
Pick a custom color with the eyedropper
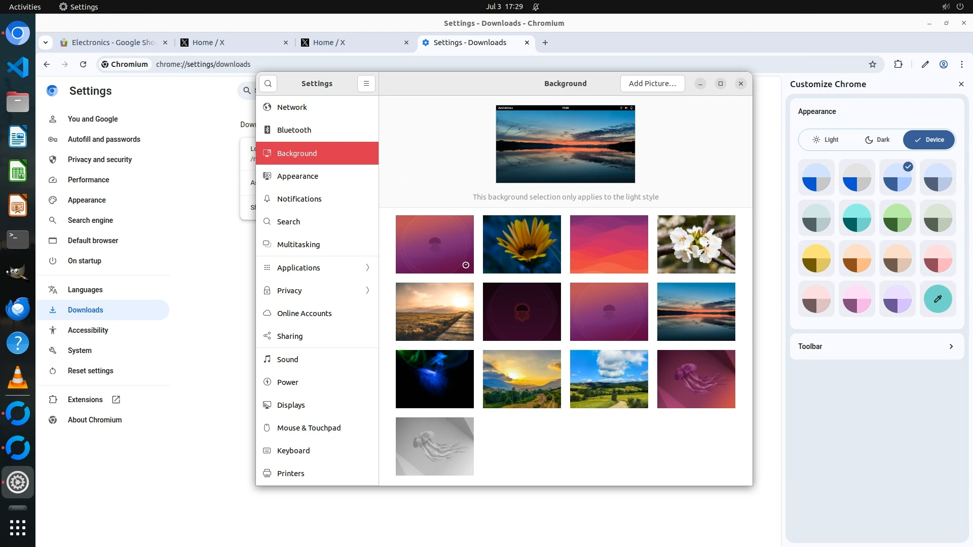(x=938, y=299)
